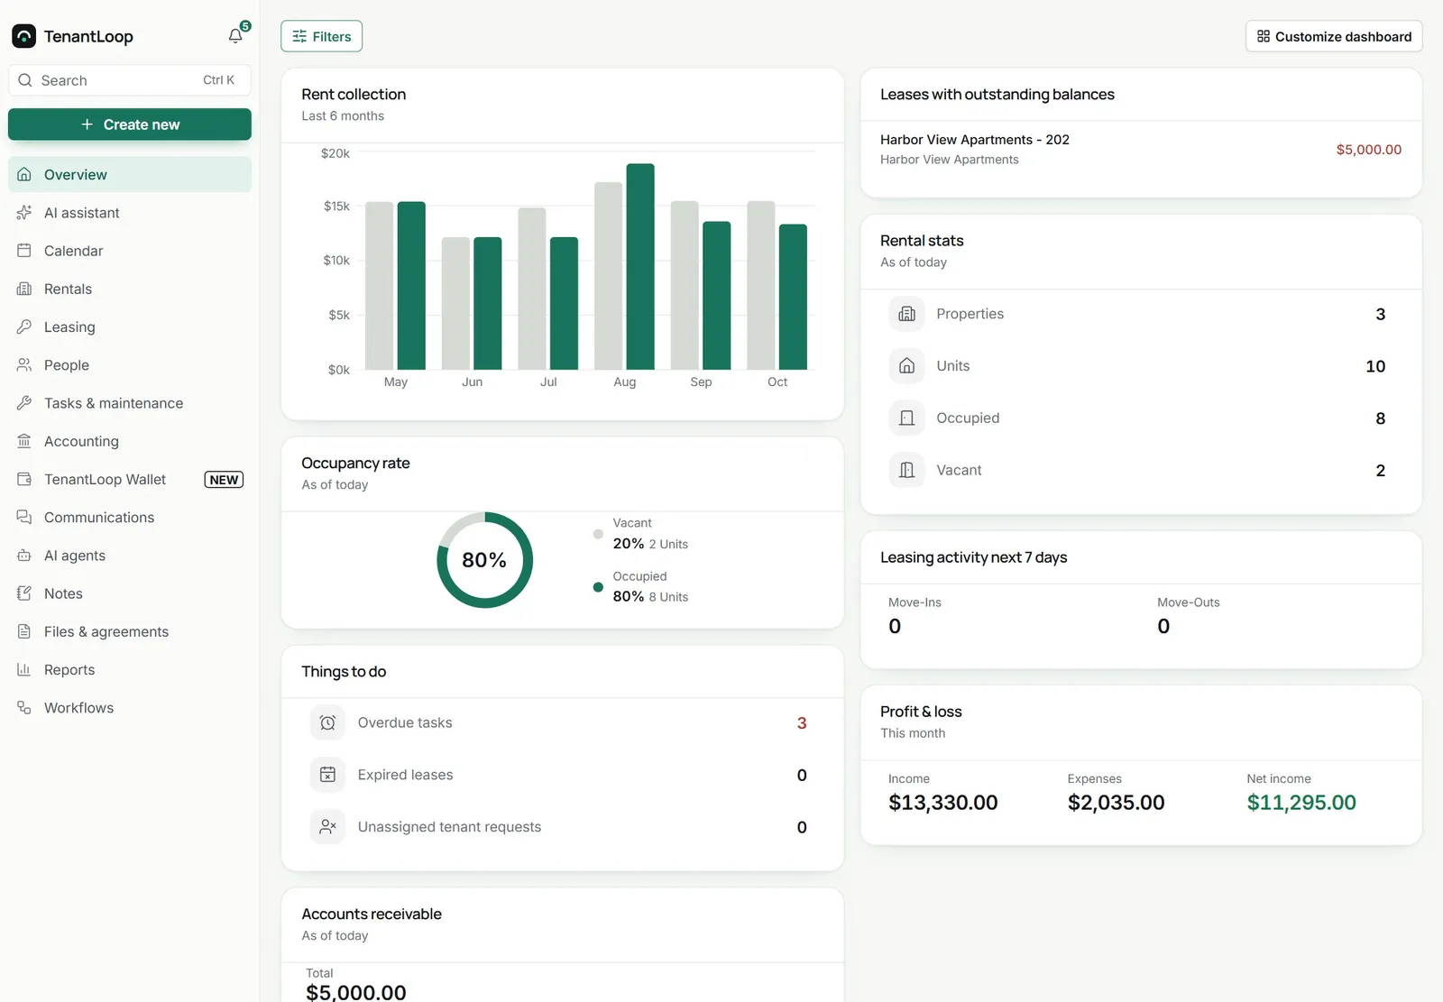The image size is (1443, 1002).
Task: Go to Accounting in the sidebar
Action: tap(130, 441)
